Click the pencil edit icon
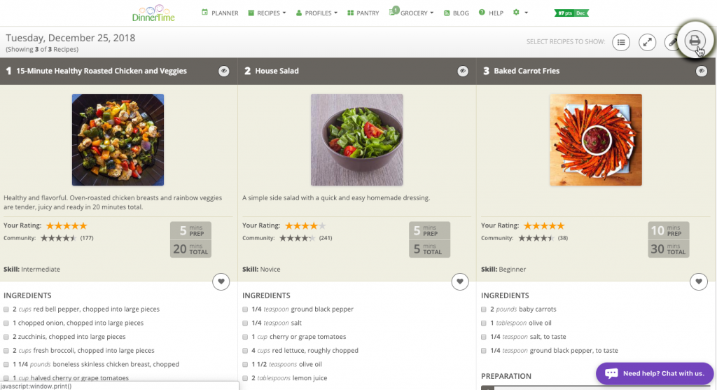The image size is (717, 390). [x=672, y=42]
